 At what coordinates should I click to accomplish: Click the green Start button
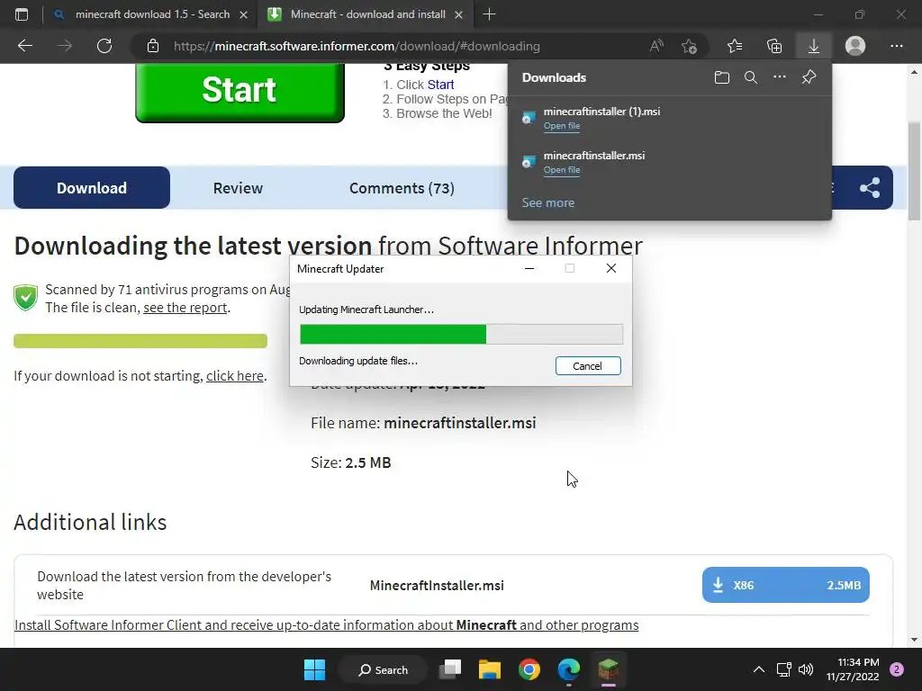pyautogui.click(x=240, y=91)
